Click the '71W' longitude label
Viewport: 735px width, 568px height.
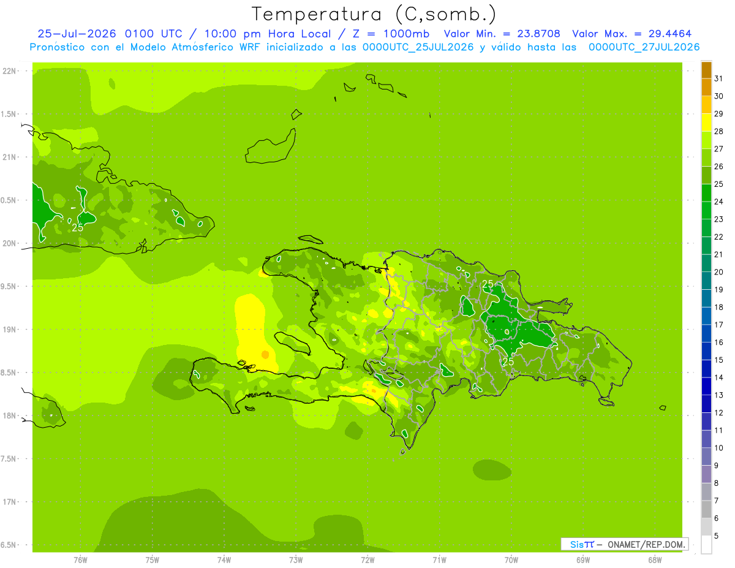tap(439, 560)
